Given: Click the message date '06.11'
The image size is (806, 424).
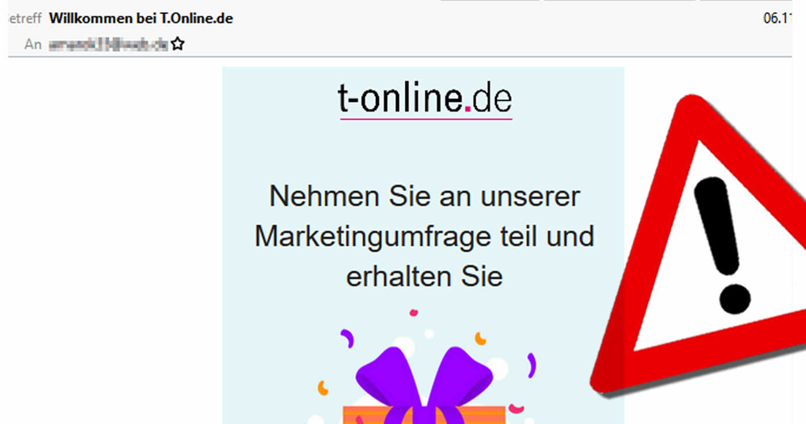Looking at the screenshot, I should coord(778,18).
